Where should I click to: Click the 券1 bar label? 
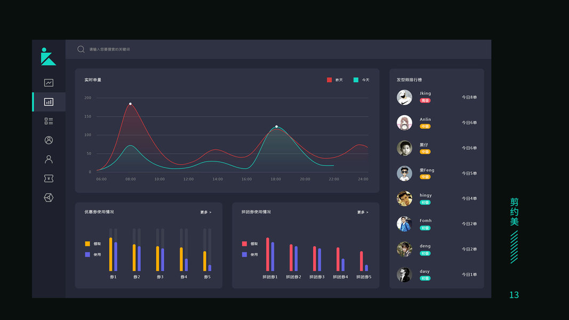point(113,277)
